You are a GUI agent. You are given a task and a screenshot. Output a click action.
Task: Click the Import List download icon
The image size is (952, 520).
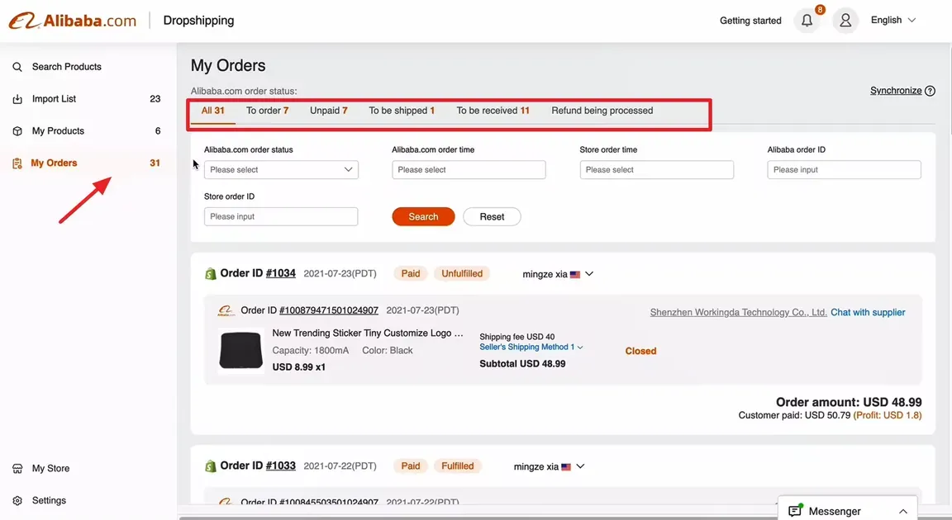(x=17, y=99)
